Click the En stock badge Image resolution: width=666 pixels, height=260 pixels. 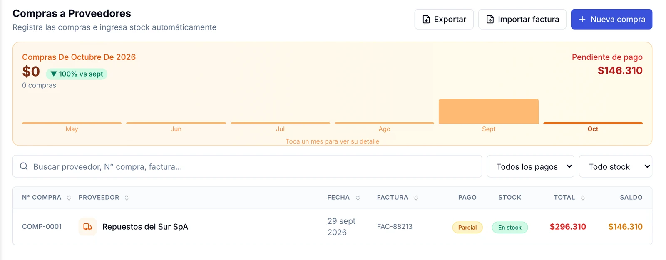pyautogui.click(x=510, y=228)
